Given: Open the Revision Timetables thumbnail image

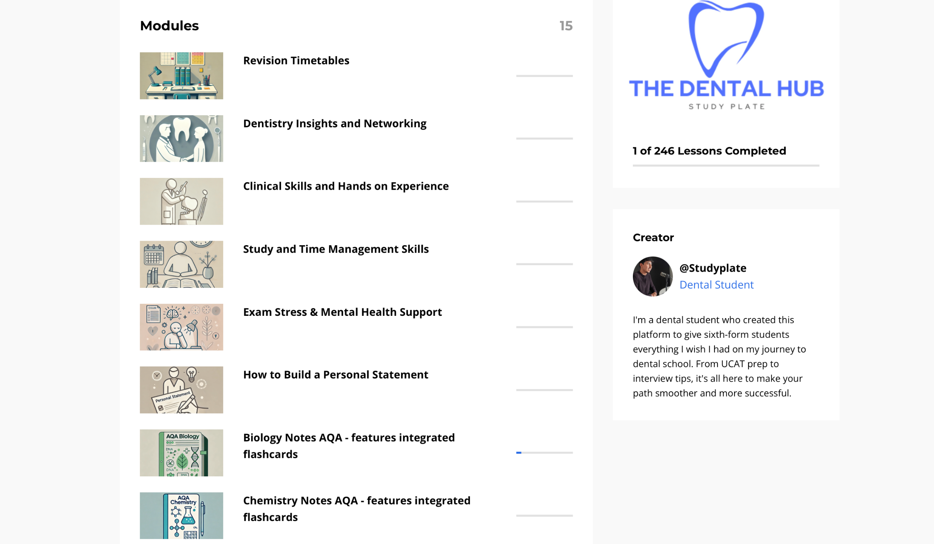Looking at the screenshot, I should click(181, 76).
